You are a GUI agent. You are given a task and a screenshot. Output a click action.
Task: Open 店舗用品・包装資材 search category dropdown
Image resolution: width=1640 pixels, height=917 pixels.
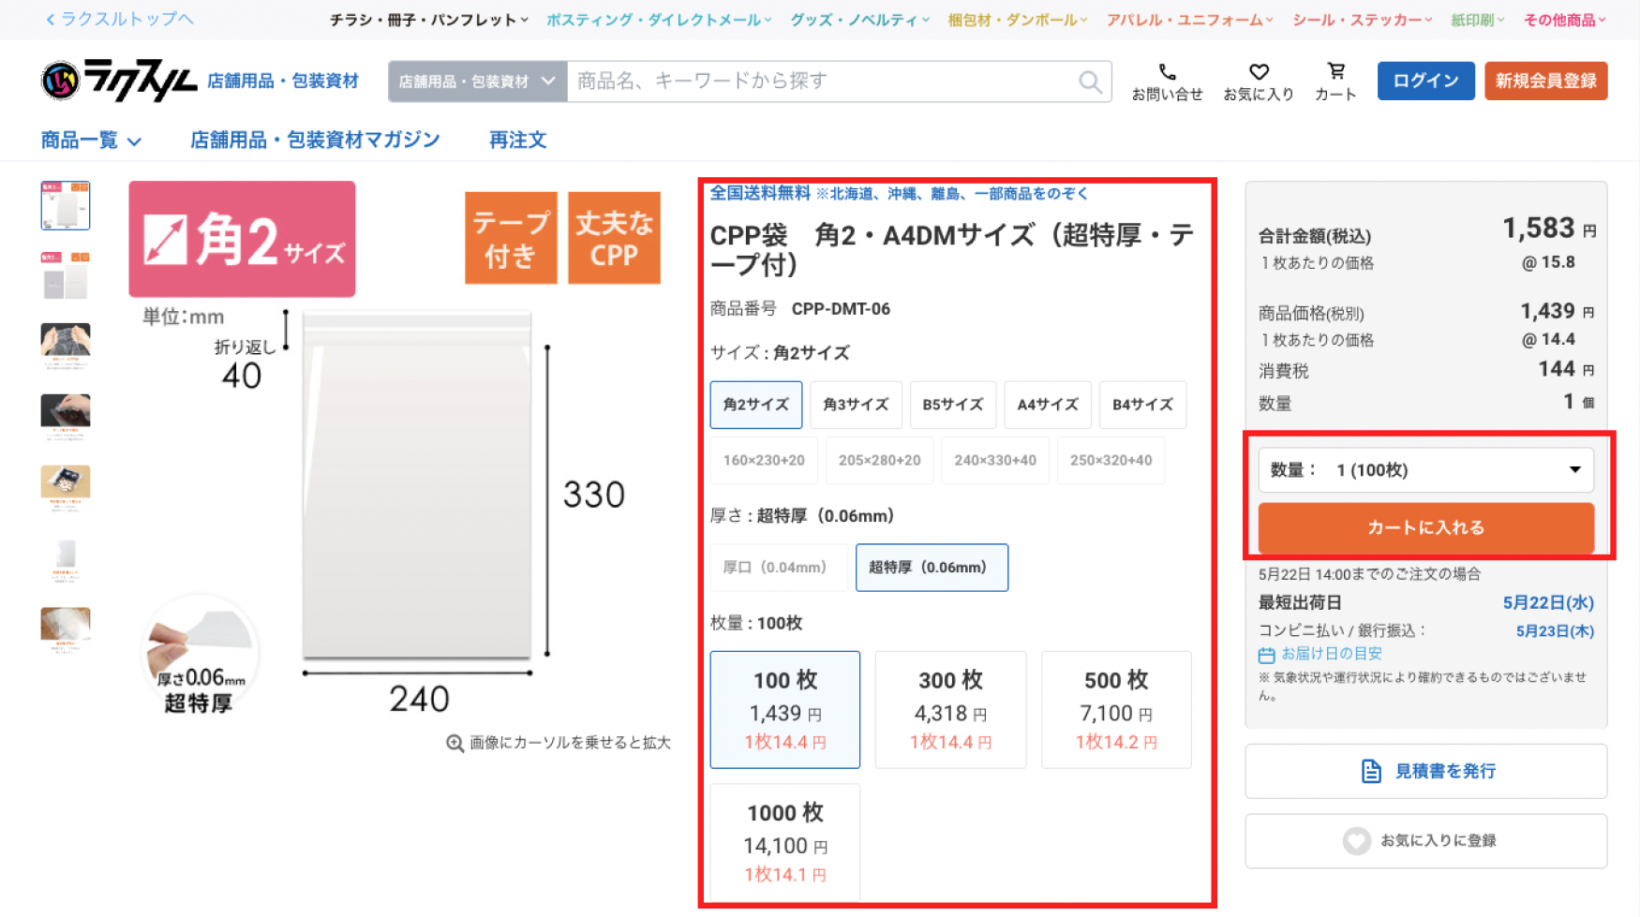pos(478,81)
